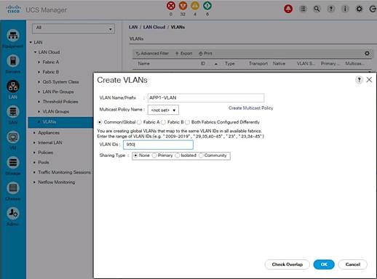The image size is (377, 279).
Task: Click the VLAN Name/Prefix input field
Action: pyautogui.click(x=206, y=98)
